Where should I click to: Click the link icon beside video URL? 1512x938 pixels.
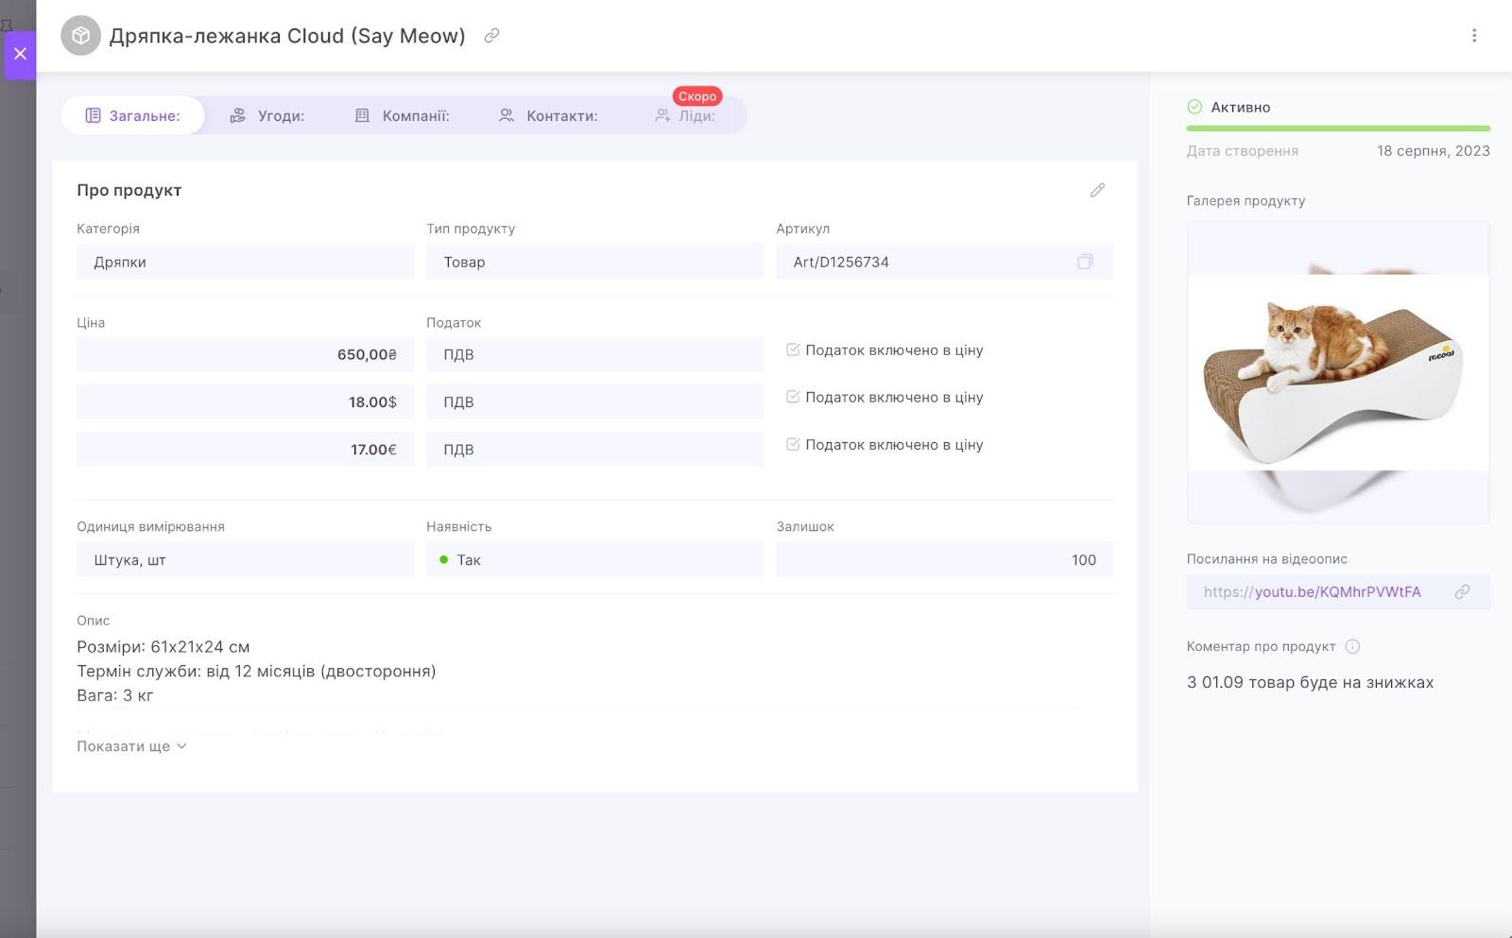(x=1461, y=592)
